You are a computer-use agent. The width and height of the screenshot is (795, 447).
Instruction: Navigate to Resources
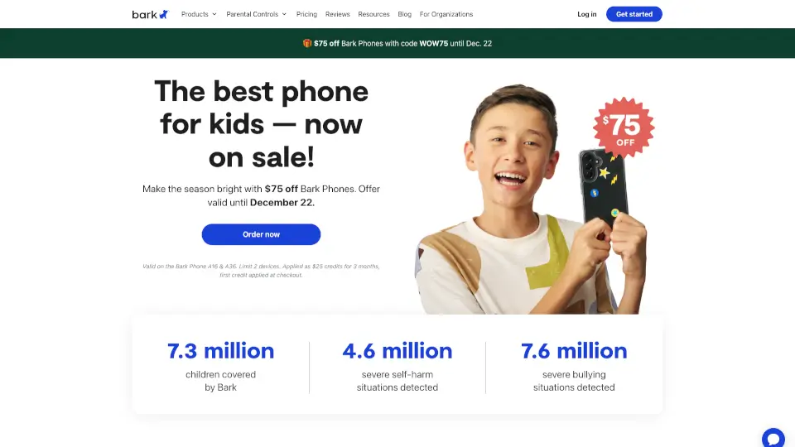373,14
